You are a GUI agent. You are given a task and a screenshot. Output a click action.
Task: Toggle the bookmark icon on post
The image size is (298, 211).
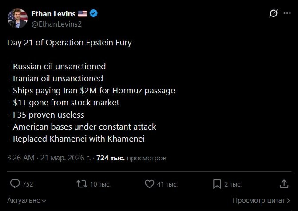[x=217, y=183]
